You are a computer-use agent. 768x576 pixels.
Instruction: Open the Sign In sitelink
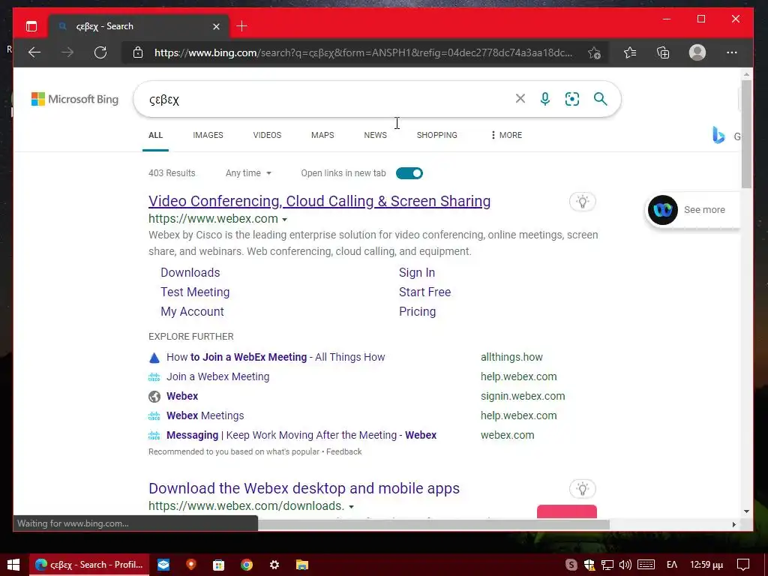click(x=417, y=272)
